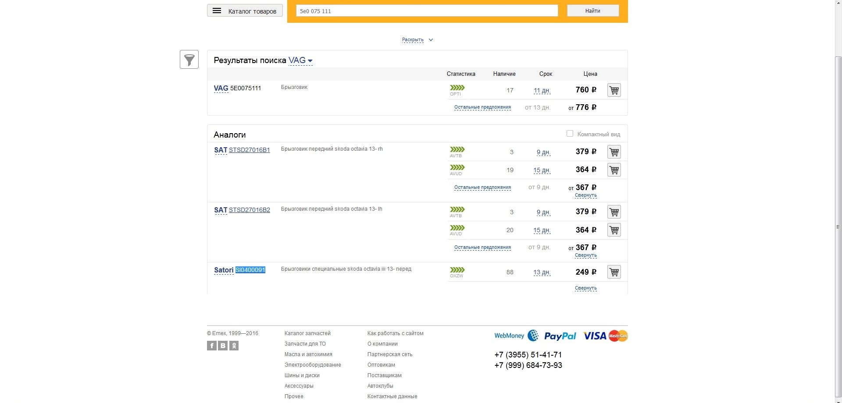Viewport: 842px width, 403px height.
Task: Click AVUD statistics arrows for STSD27016B1
Action: (457, 167)
